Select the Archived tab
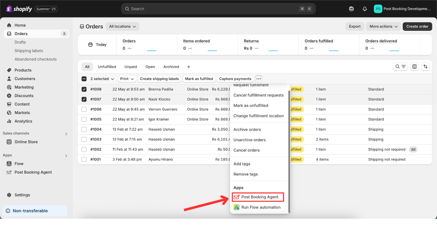 [171, 67]
